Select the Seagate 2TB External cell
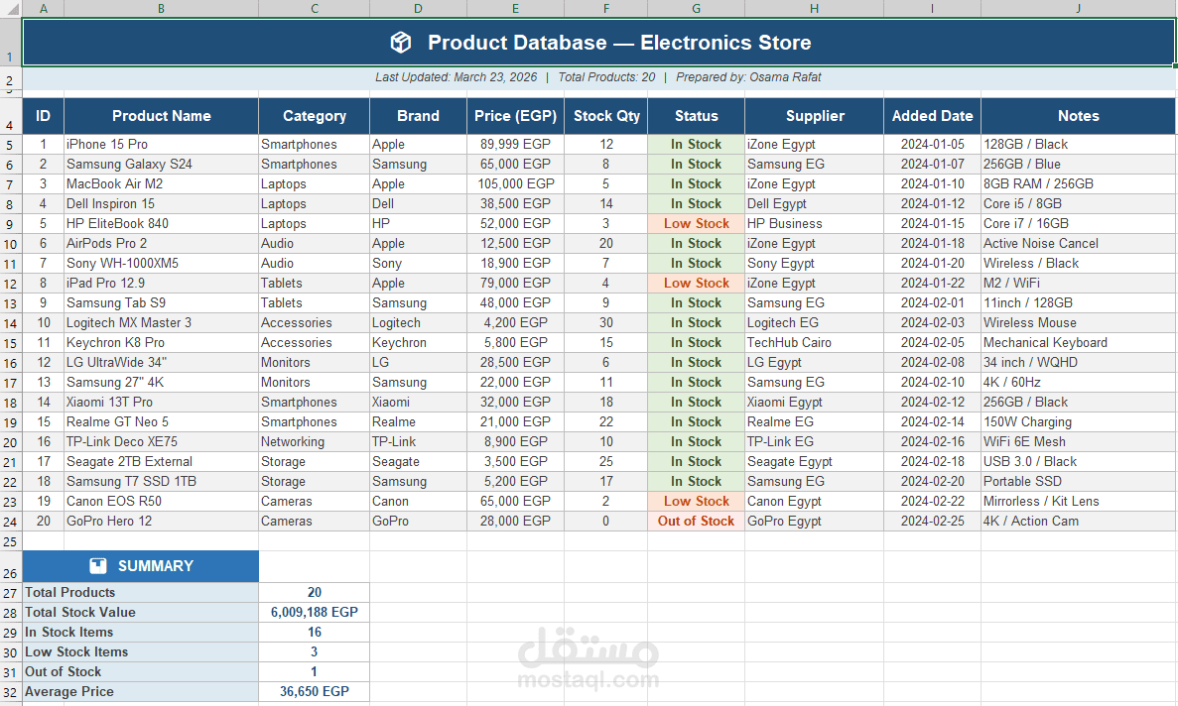The image size is (1178, 706). coord(162,461)
